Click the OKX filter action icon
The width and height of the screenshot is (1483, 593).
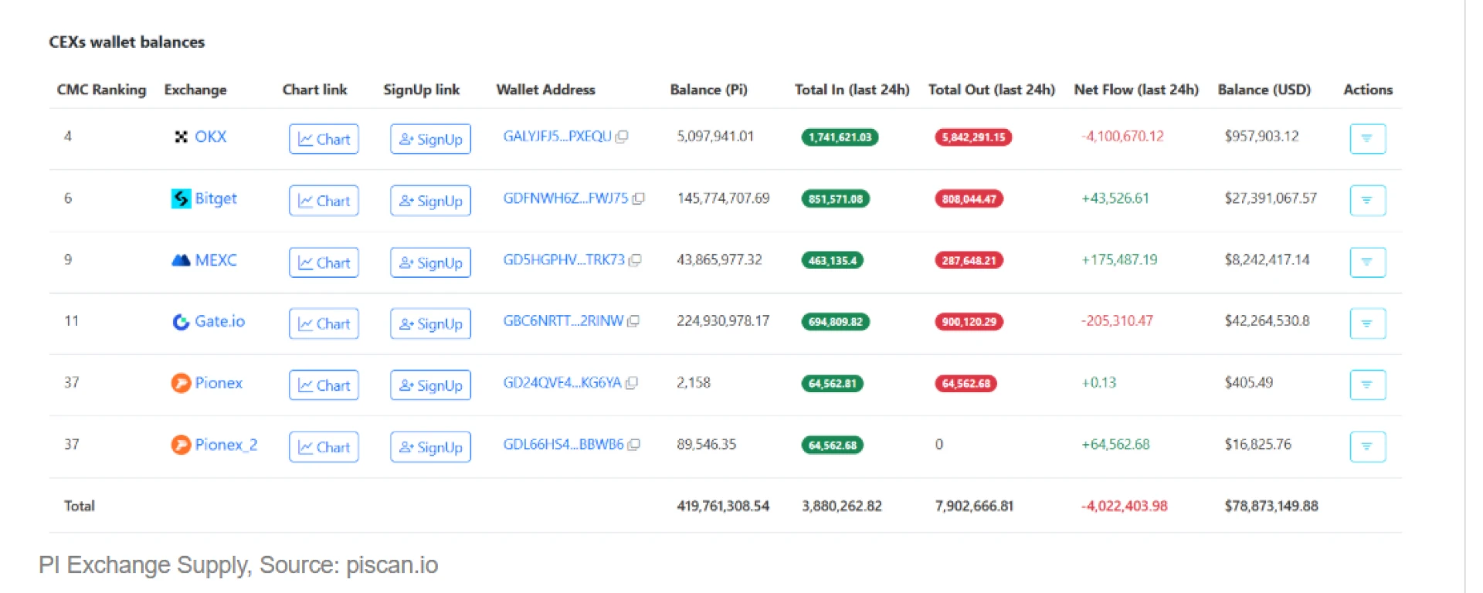(1366, 139)
